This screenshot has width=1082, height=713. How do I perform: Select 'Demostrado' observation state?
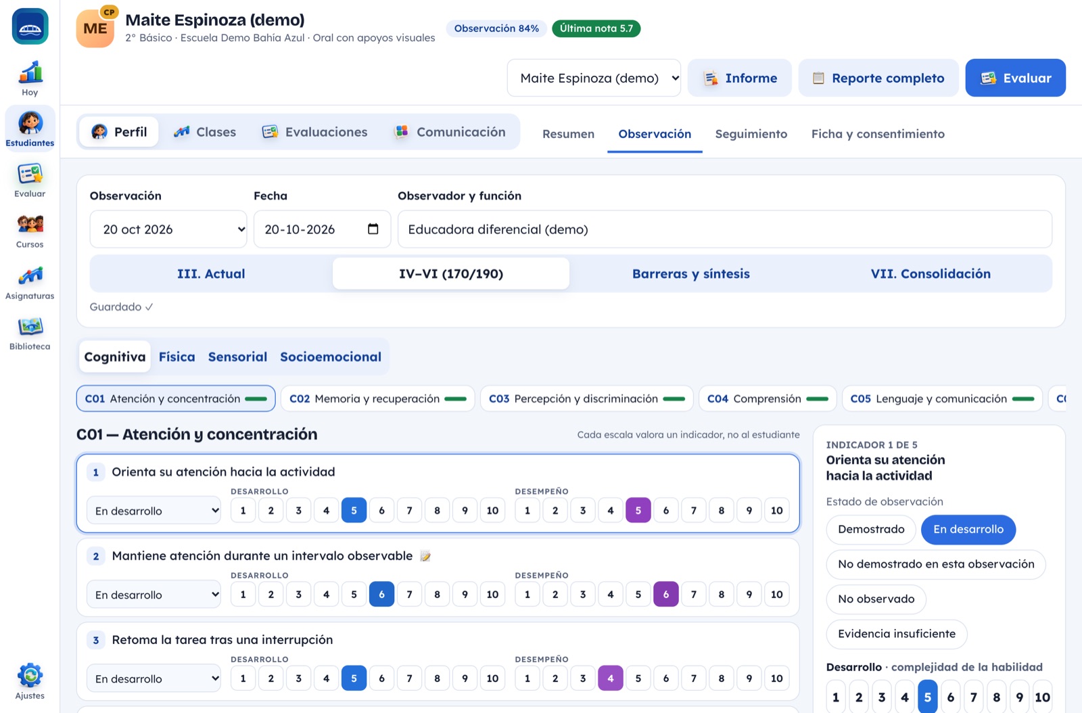click(871, 530)
